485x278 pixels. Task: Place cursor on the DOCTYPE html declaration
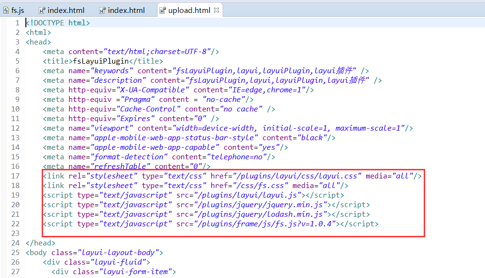tap(57, 22)
